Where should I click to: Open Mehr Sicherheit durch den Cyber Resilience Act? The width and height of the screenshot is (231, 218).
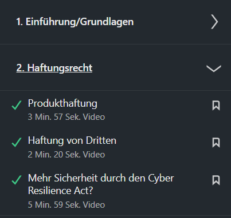coord(101,184)
